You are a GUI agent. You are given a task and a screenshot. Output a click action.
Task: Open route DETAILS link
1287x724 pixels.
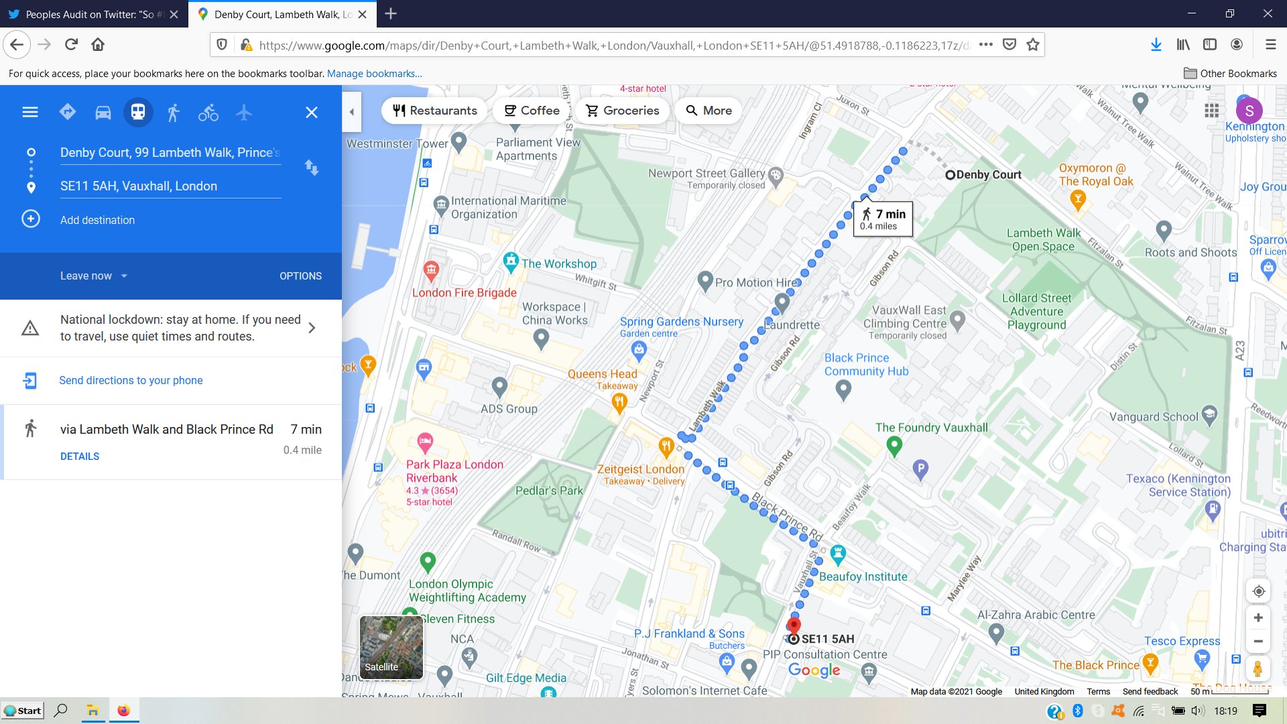[x=80, y=457]
